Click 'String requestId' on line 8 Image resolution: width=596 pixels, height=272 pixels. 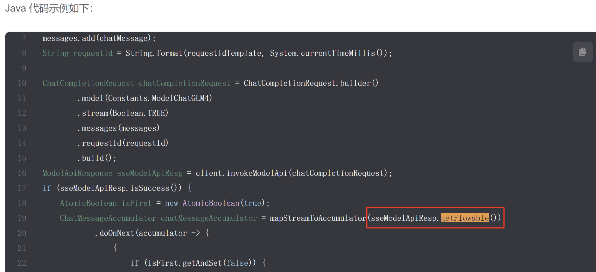(x=78, y=53)
